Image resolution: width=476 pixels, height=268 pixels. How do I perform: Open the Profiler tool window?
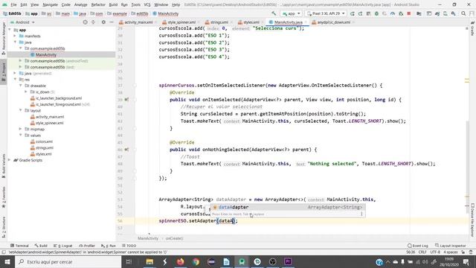click(87, 246)
